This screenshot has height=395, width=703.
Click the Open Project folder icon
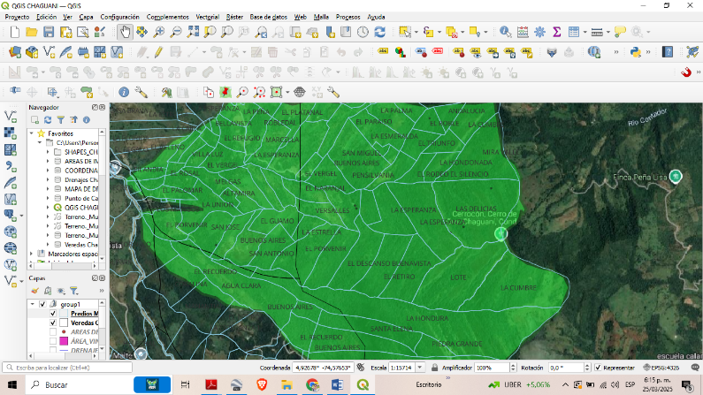click(x=31, y=32)
